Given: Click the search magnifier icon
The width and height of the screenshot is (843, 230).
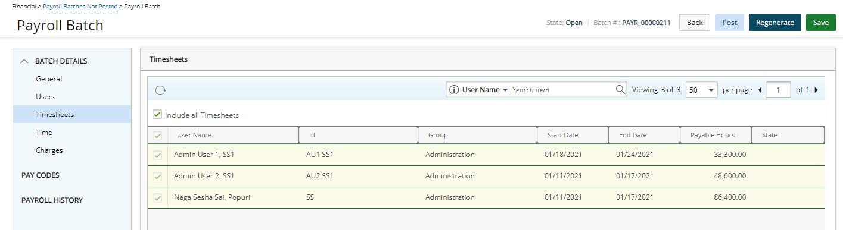Looking at the screenshot, I should (621, 90).
